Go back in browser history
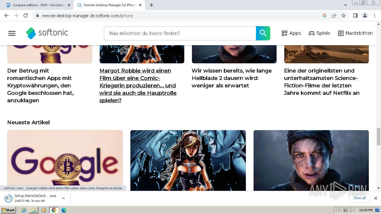 tap(7, 15)
